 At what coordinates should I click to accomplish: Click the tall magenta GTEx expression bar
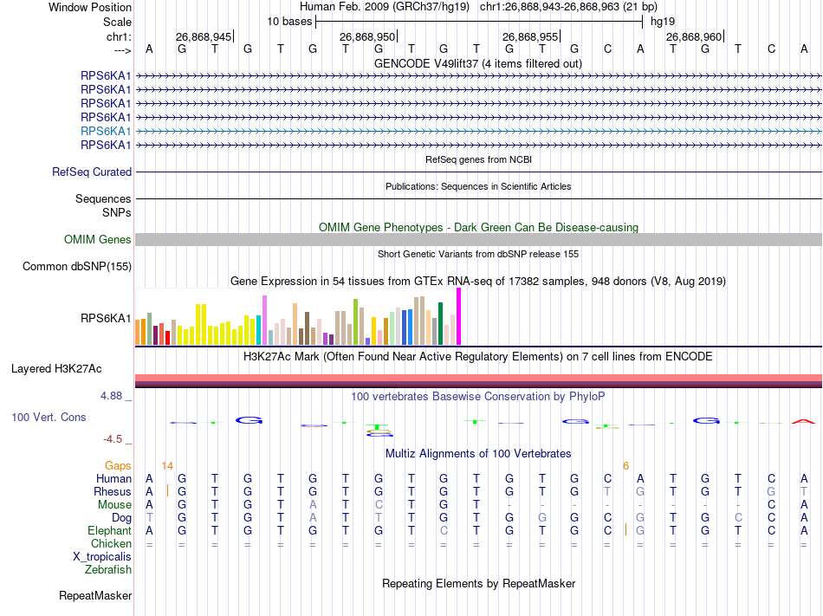tap(459, 317)
